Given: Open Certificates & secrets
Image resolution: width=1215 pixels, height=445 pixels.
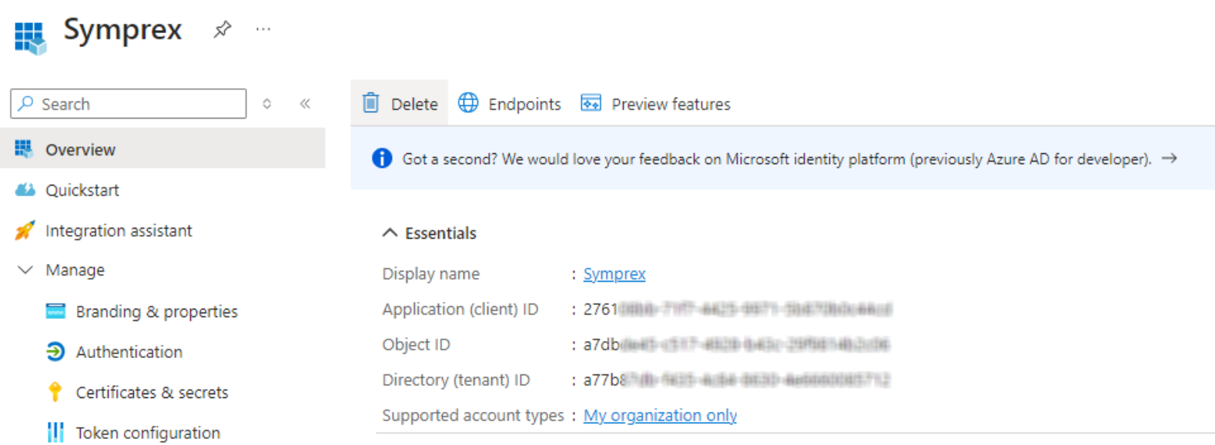Looking at the screenshot, I should point(152,393).
